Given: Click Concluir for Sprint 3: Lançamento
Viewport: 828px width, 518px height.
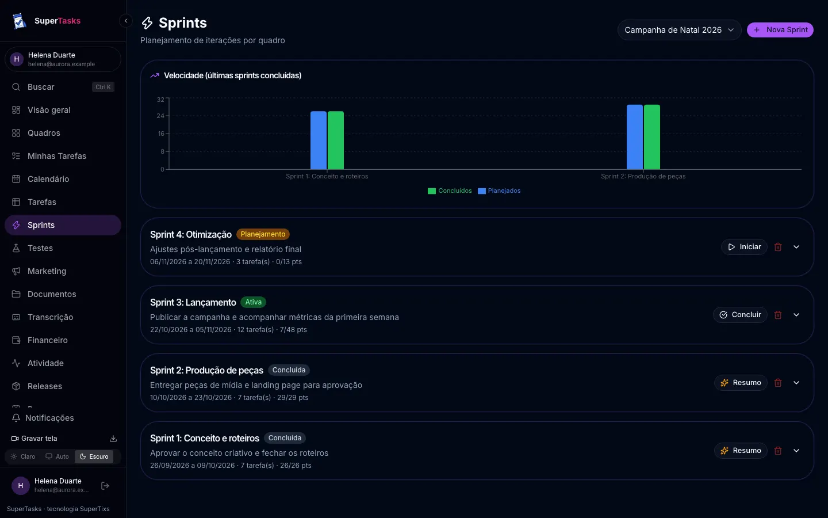Looking at the screenshot, I should [740, 315].
